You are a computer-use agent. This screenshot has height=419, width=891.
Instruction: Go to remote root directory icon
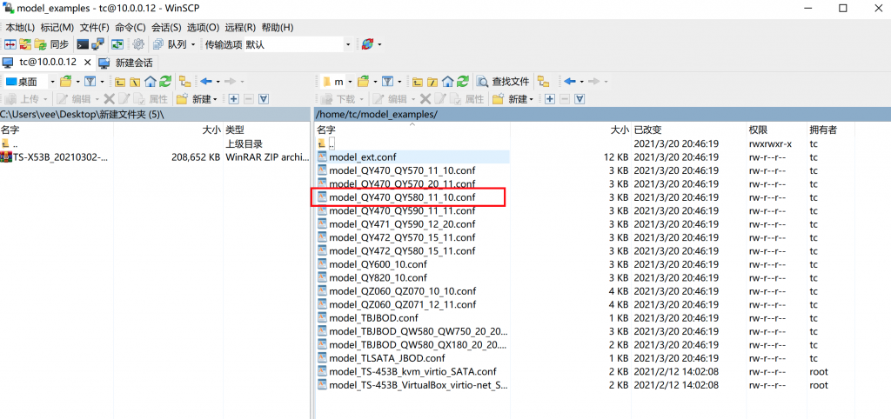pyautogui.click(x=432, y=82)
